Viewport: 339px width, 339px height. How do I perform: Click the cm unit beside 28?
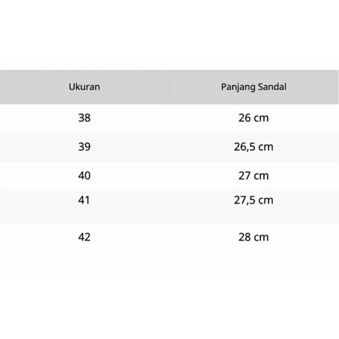coord(261,237)
